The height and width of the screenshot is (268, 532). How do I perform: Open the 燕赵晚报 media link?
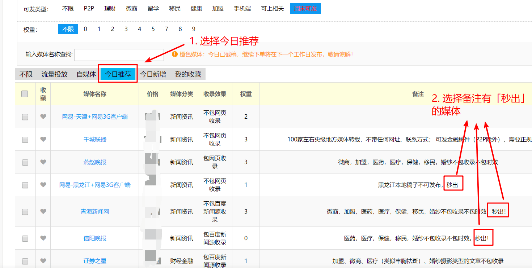tap(95, 162)
